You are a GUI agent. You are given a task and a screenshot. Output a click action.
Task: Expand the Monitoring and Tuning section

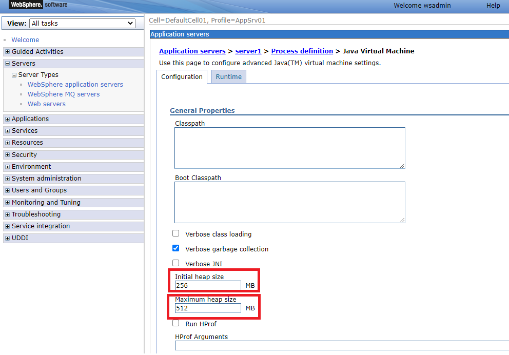tap(8, 203)
